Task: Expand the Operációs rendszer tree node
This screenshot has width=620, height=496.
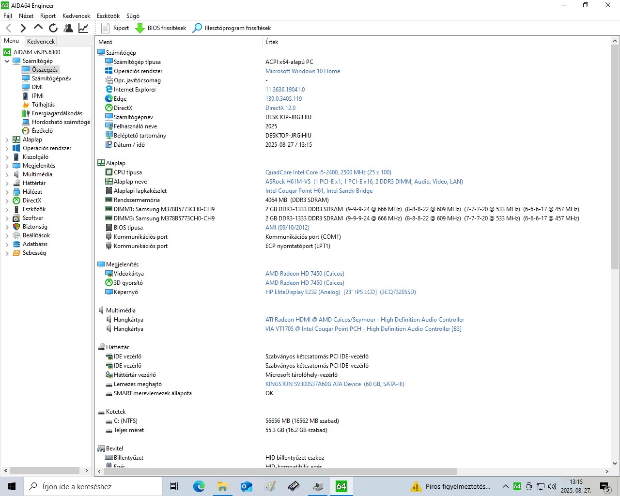Action: (7, 148)
